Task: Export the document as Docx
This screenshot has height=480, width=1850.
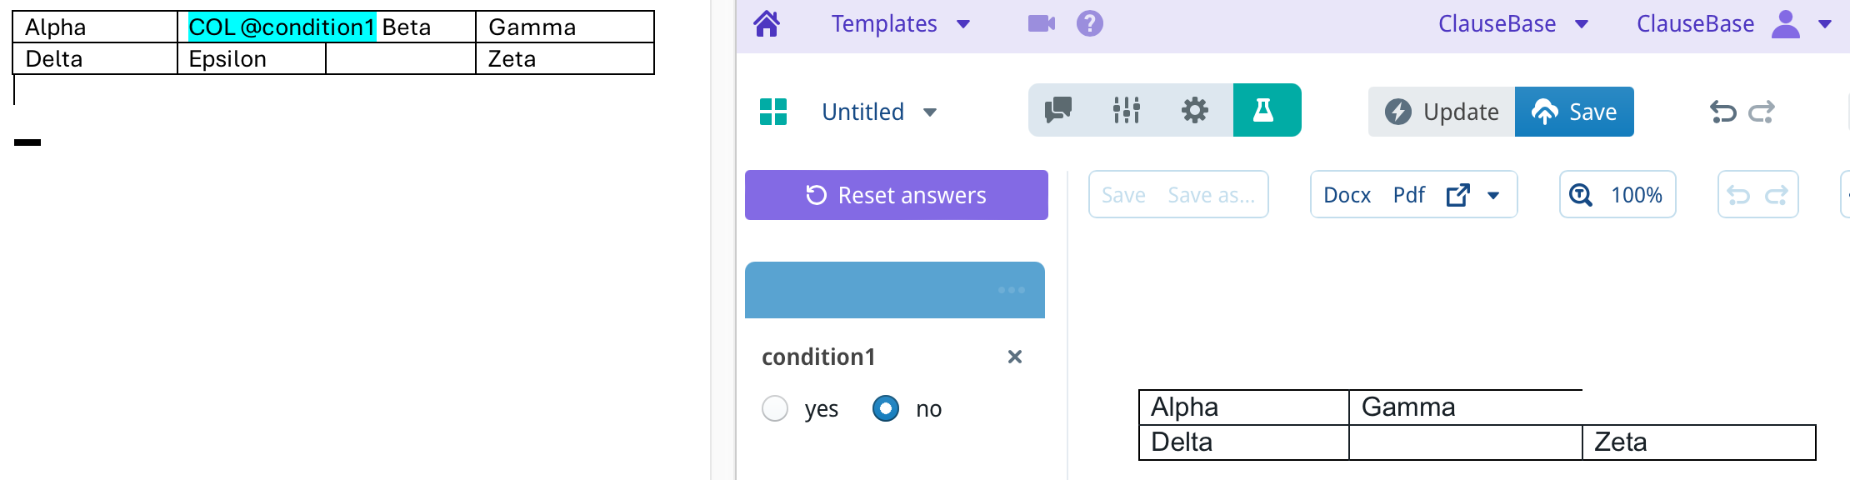Action: point(1347,195)
